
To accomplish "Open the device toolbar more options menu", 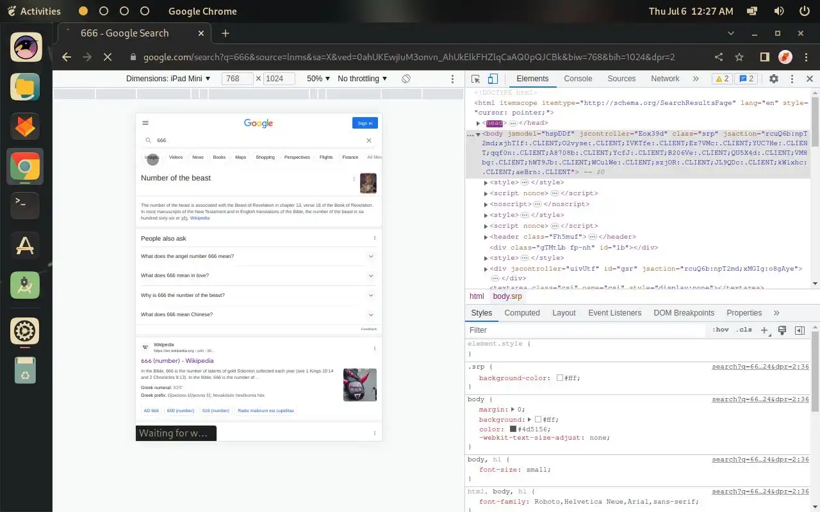I will 452,79.
